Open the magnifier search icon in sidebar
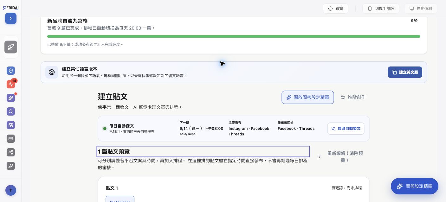 pos(11,111)
